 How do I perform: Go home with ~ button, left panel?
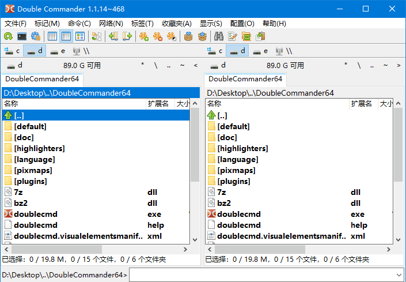coord(183,65)
